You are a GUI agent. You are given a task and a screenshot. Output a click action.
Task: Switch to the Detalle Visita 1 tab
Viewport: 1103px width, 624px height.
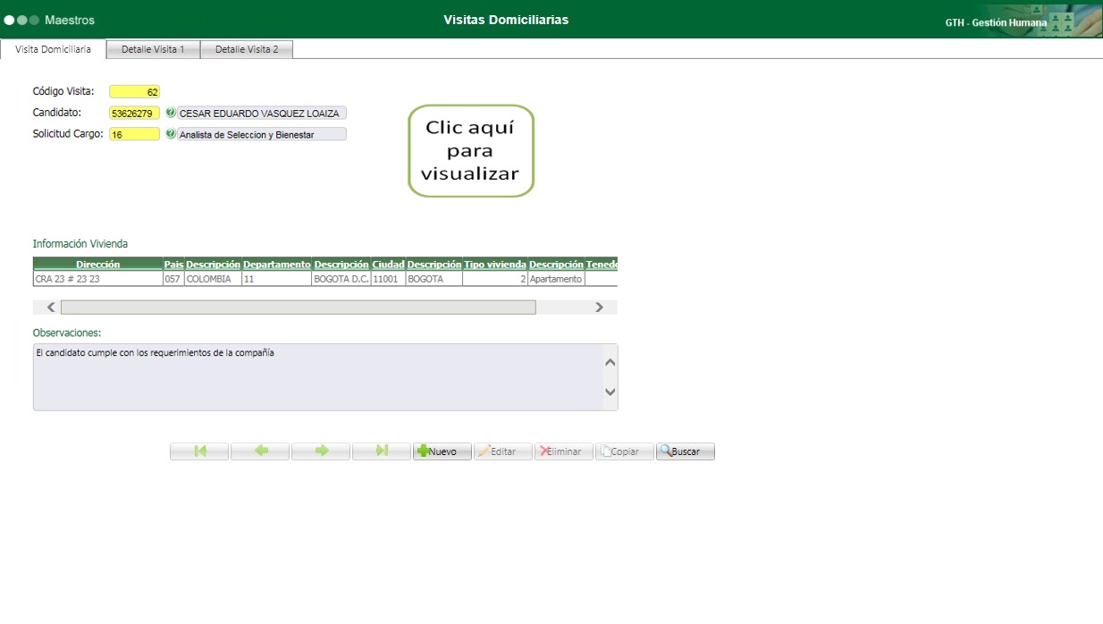[x=152, y=49]
